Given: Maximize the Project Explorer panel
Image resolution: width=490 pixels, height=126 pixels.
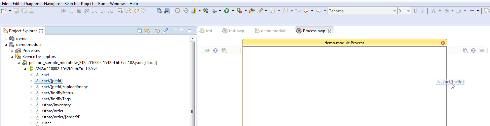Looking at the screenshot, I should click(x=189, y=30).
